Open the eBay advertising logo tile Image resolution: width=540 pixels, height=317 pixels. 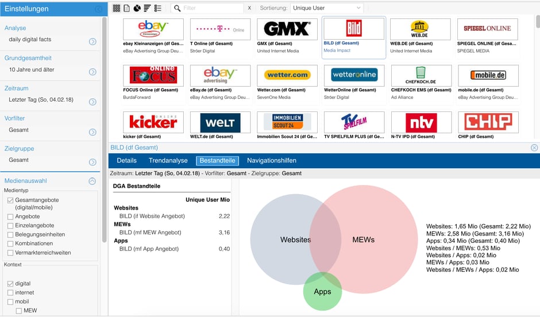coord(220,76)
